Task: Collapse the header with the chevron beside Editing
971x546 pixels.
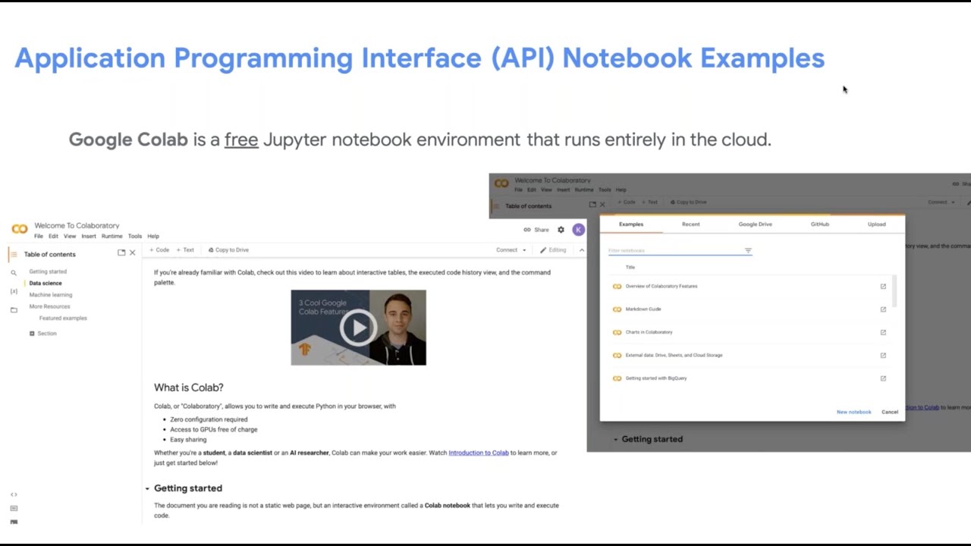Action: pyautogui.click(x=582, y=250)
